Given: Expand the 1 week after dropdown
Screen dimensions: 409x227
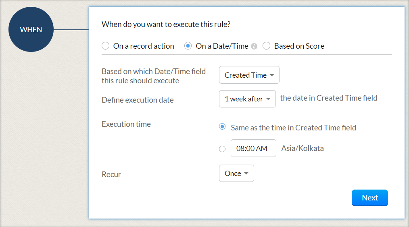Looking at the screenshot, I should 247,99.
